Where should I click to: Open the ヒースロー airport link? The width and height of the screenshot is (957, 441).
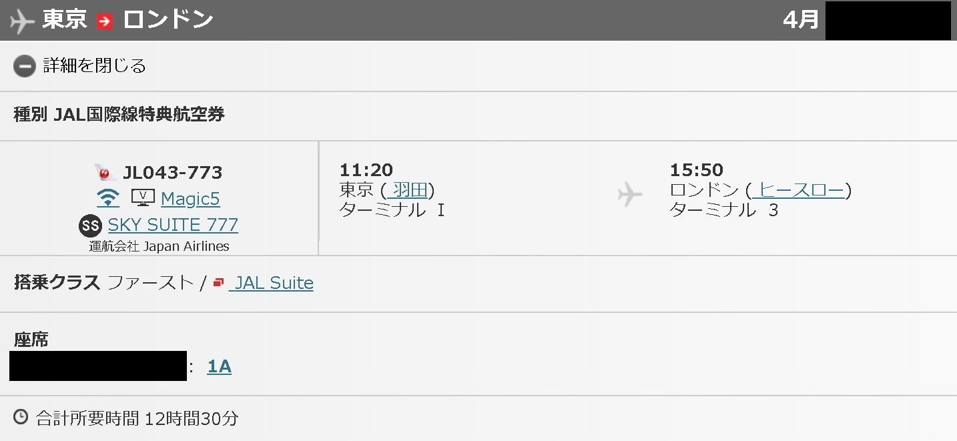point(798,190)
